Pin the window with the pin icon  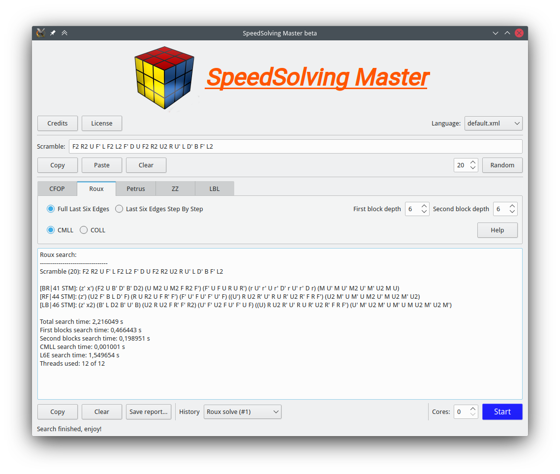tap(53, 33)
